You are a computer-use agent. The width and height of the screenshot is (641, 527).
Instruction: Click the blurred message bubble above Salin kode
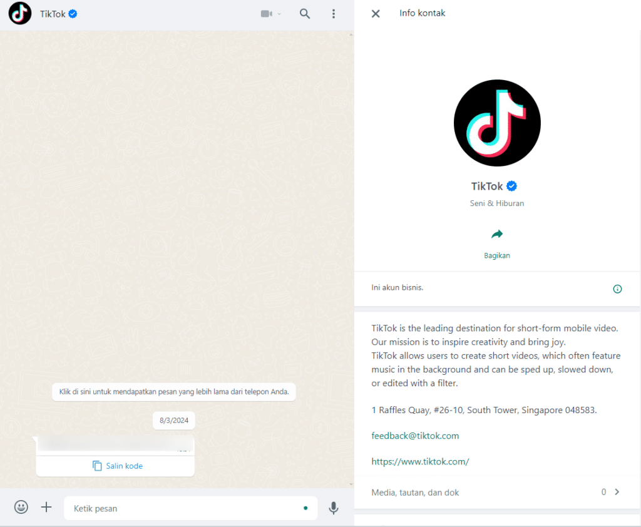point(115,444)
